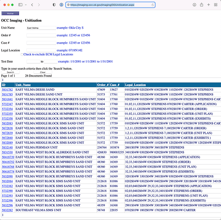Open document ID 5672838
The width and height of the screenshot is (221, 220).
(7, 128)
